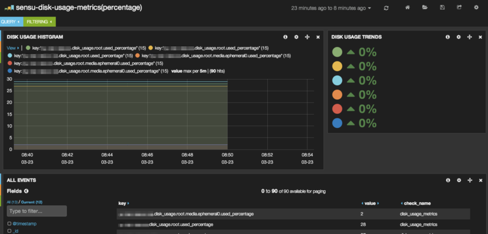This screenshot has height=234, width=488.
Task: Open row with ephemeral0.used_percentage key
Action: pos(293,214)
